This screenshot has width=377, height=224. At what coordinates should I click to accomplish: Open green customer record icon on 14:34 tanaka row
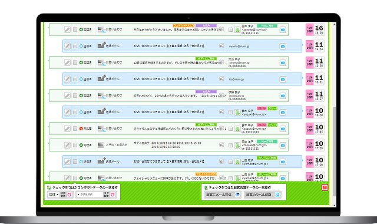click(x=237, y=30)
